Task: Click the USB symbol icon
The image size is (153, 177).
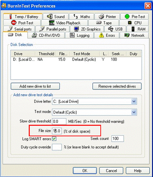Action: point(111,29)
